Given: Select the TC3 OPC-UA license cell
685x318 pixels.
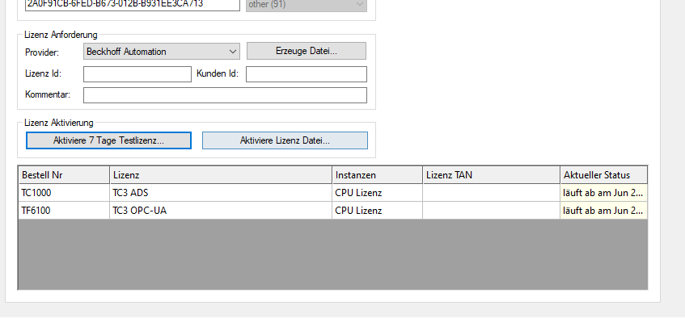Looking at the screenshot, I should pyautogui.click(x=221, y=211).
